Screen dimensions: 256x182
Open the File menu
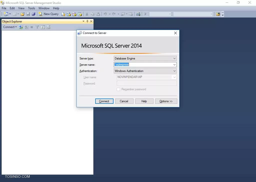click(x=4, y=8)
